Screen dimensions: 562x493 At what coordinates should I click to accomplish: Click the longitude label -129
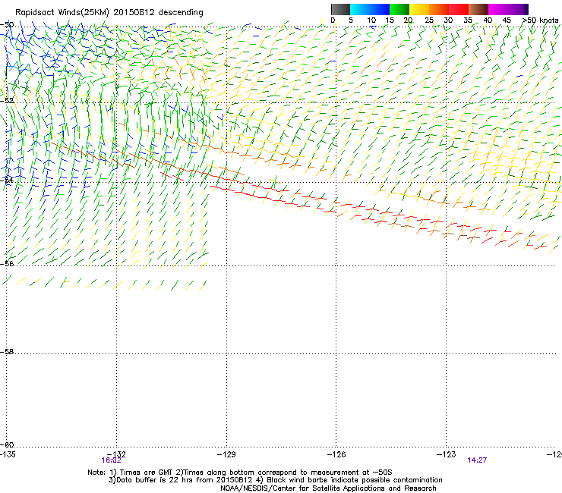click(226, 454)
